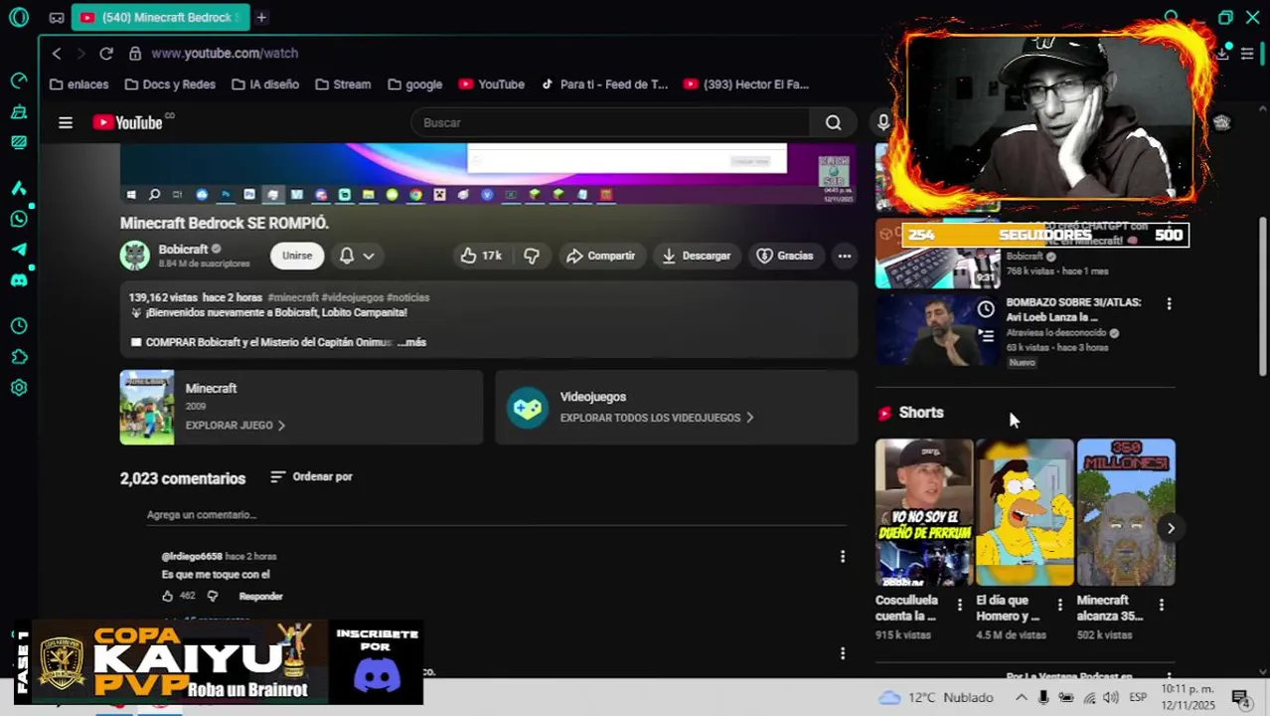
Task: Open browsing history clock in sidebar
Action: (19, 326)
